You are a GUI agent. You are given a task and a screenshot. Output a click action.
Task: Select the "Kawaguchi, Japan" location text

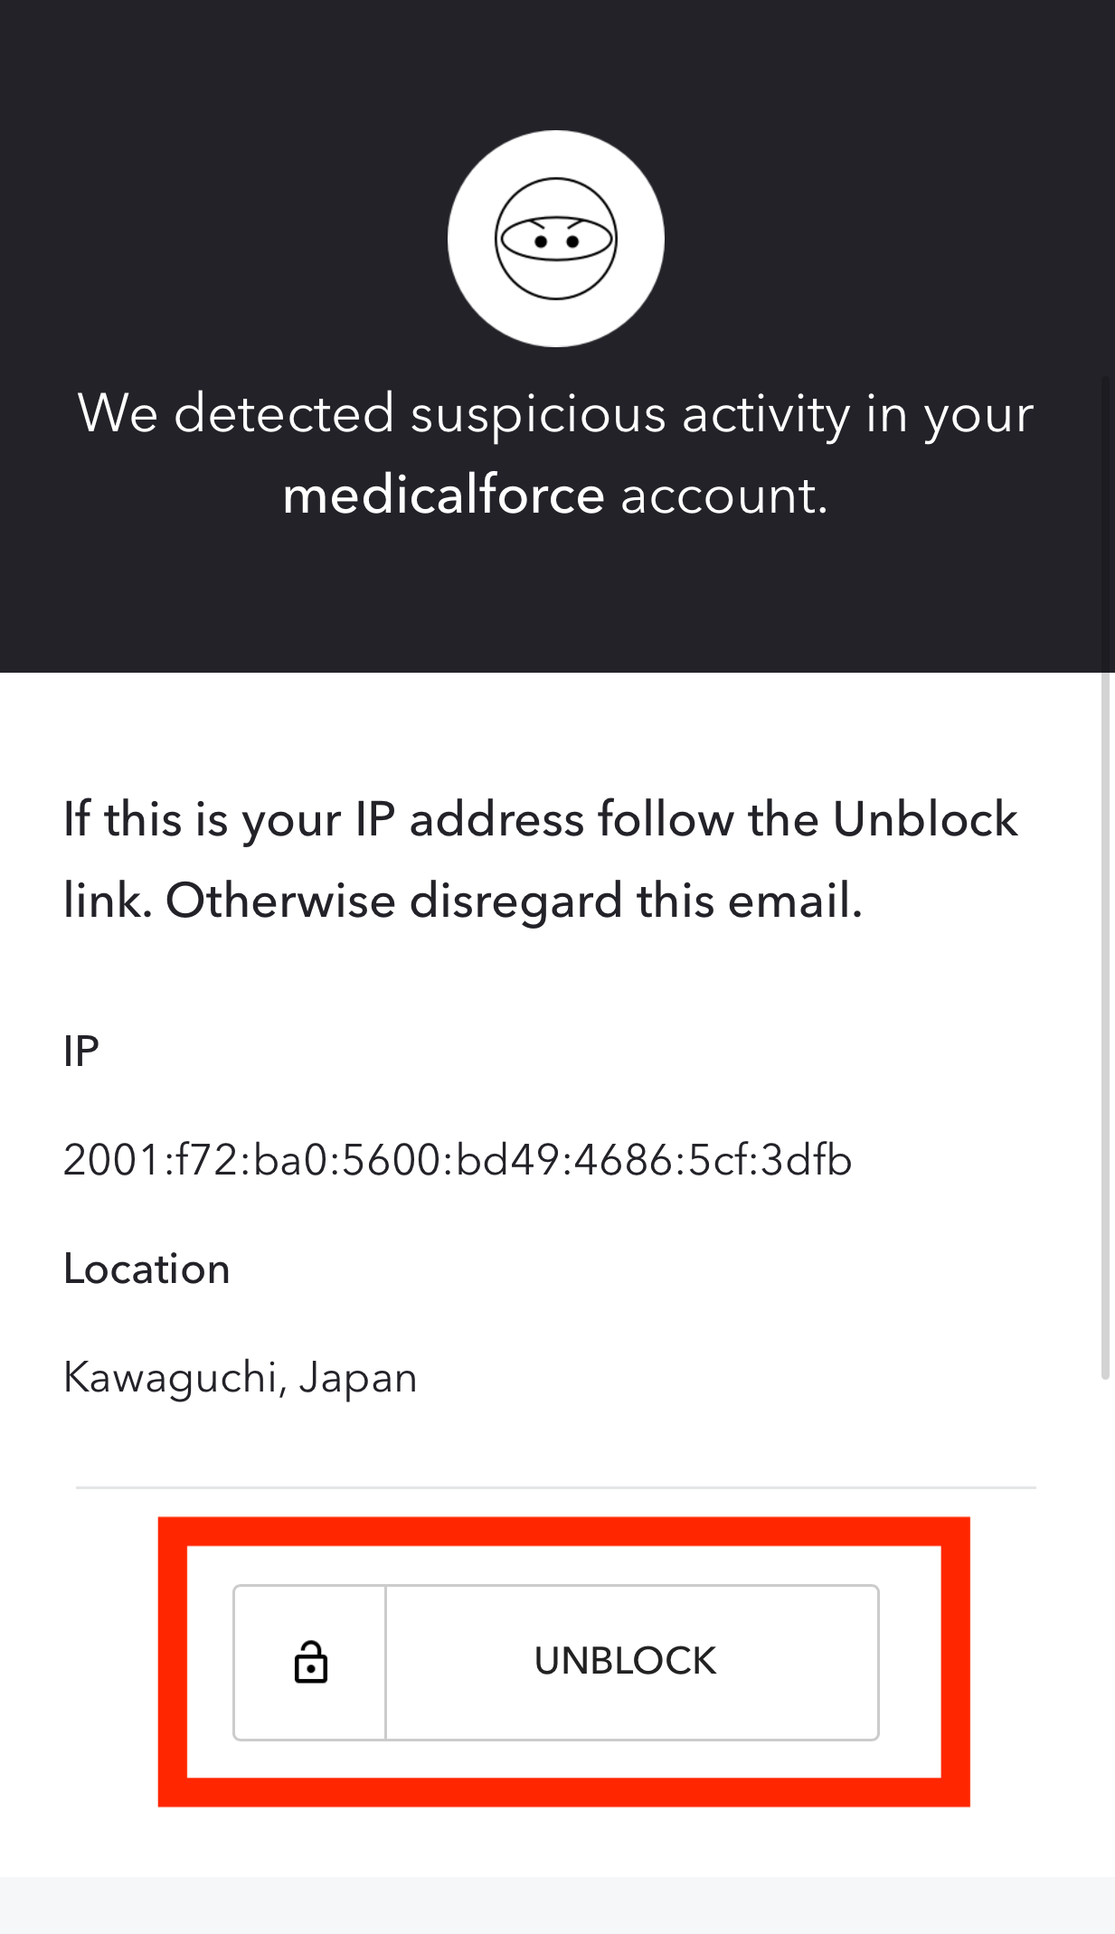coord(241,1379)
